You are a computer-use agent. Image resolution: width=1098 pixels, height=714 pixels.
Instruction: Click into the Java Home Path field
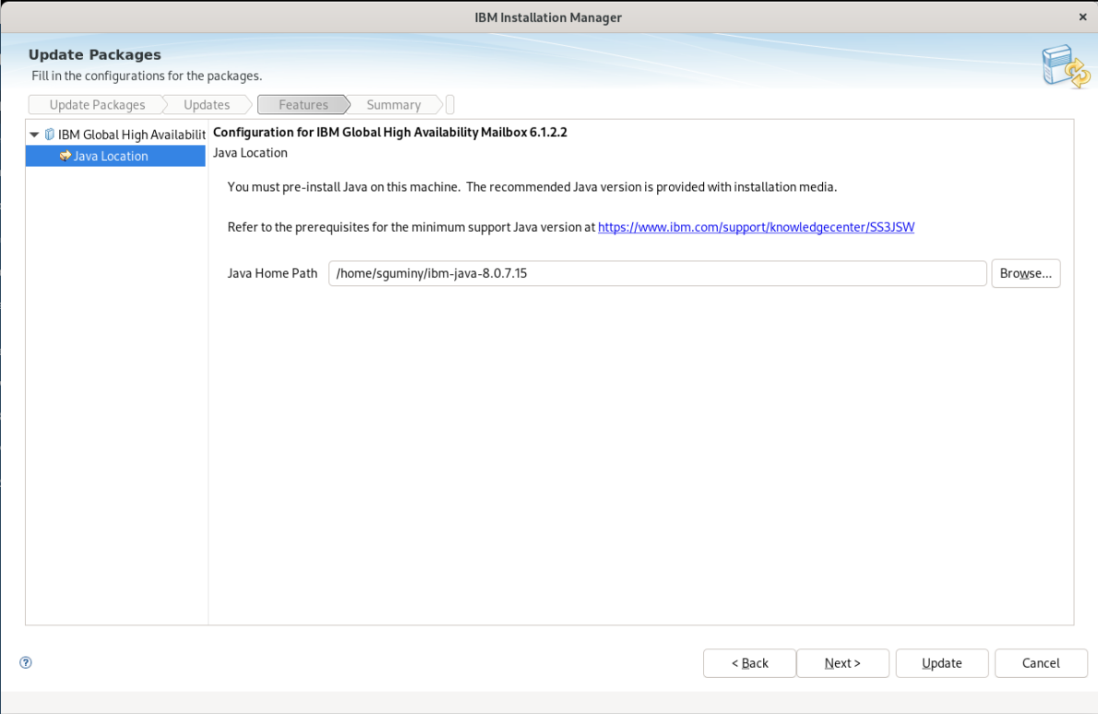[657, 274]
